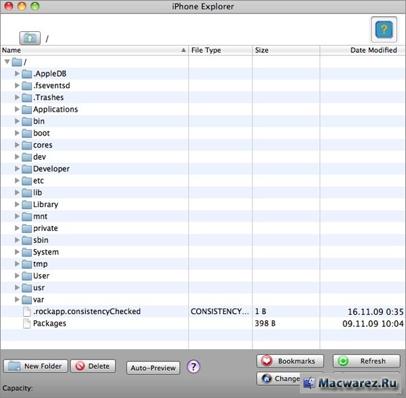Toggle the Auto-Preview button
Viewport: 406px width, 398px height.
[x=154, y=368]
